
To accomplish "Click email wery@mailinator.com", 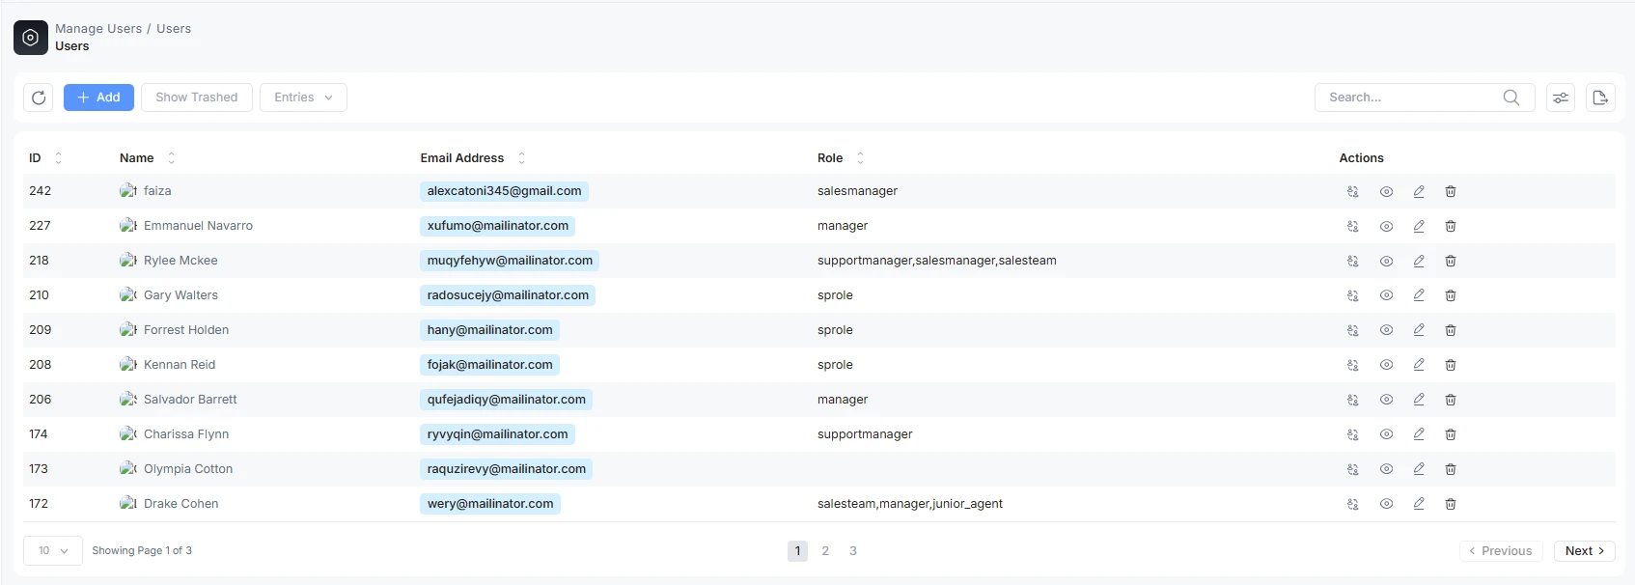I will point(490,504).
